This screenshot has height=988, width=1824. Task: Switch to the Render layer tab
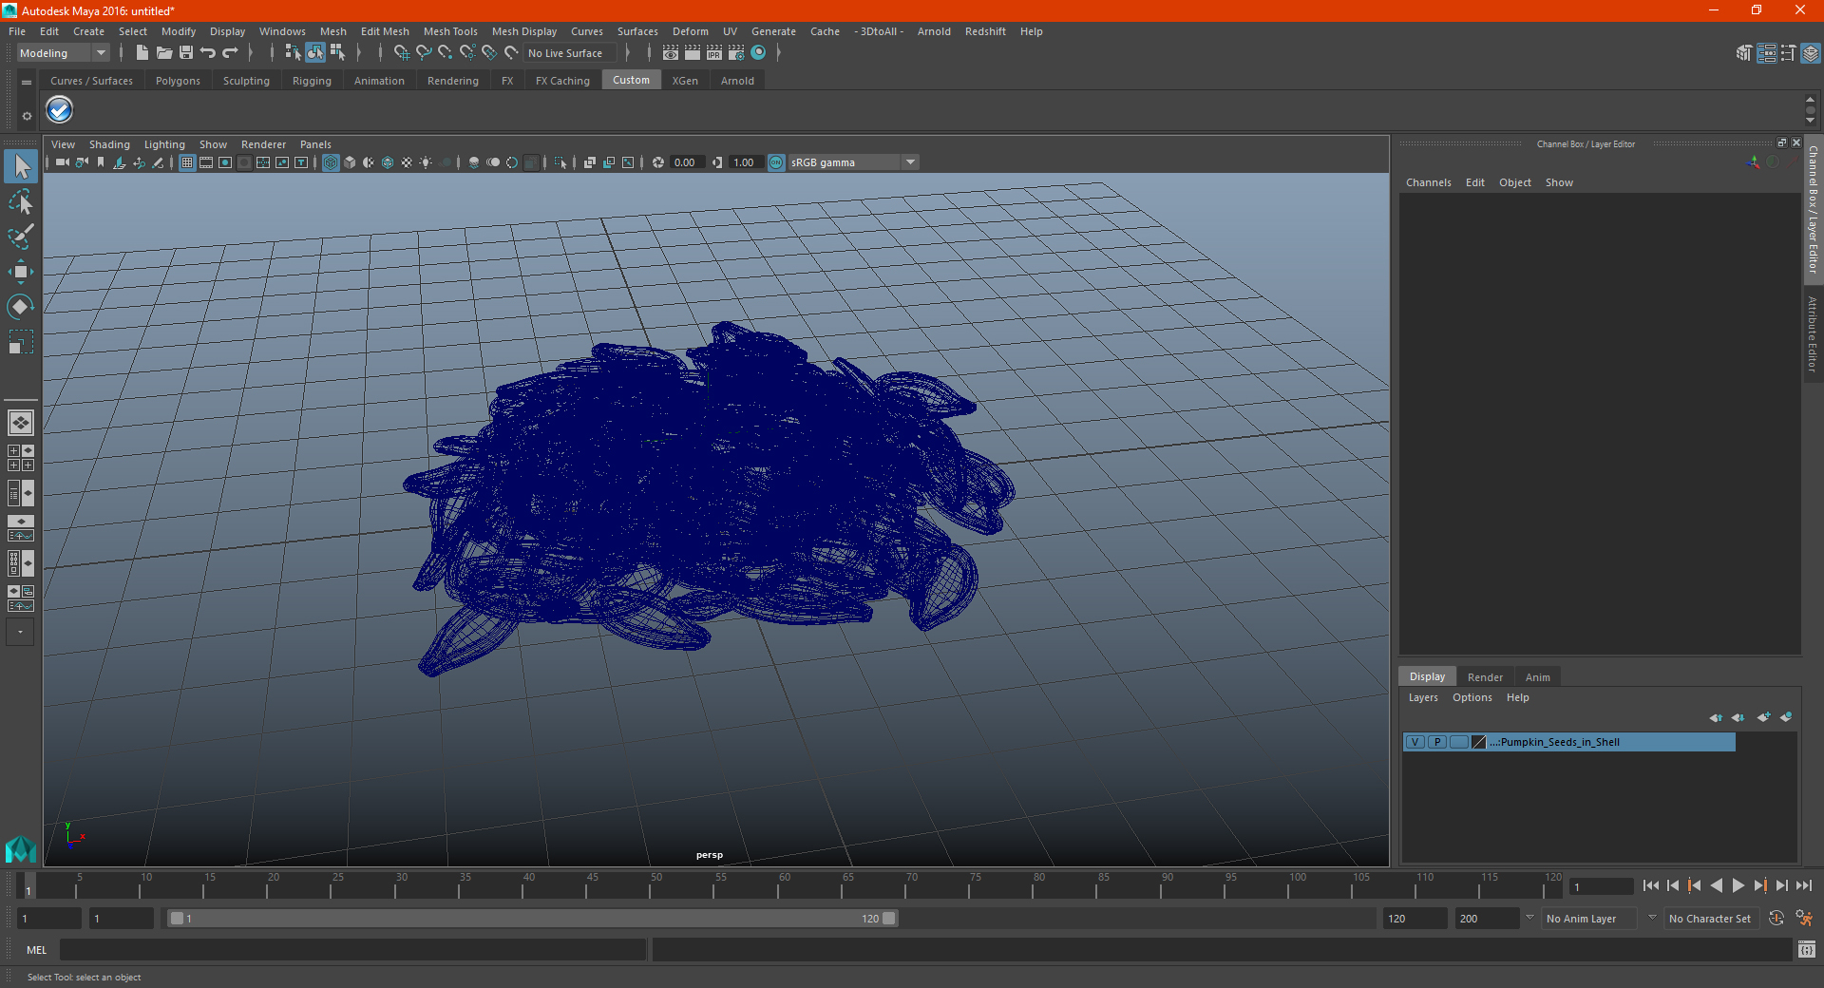1485,677
